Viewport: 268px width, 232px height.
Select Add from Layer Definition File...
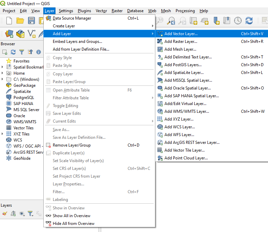[x=99, y=49]
